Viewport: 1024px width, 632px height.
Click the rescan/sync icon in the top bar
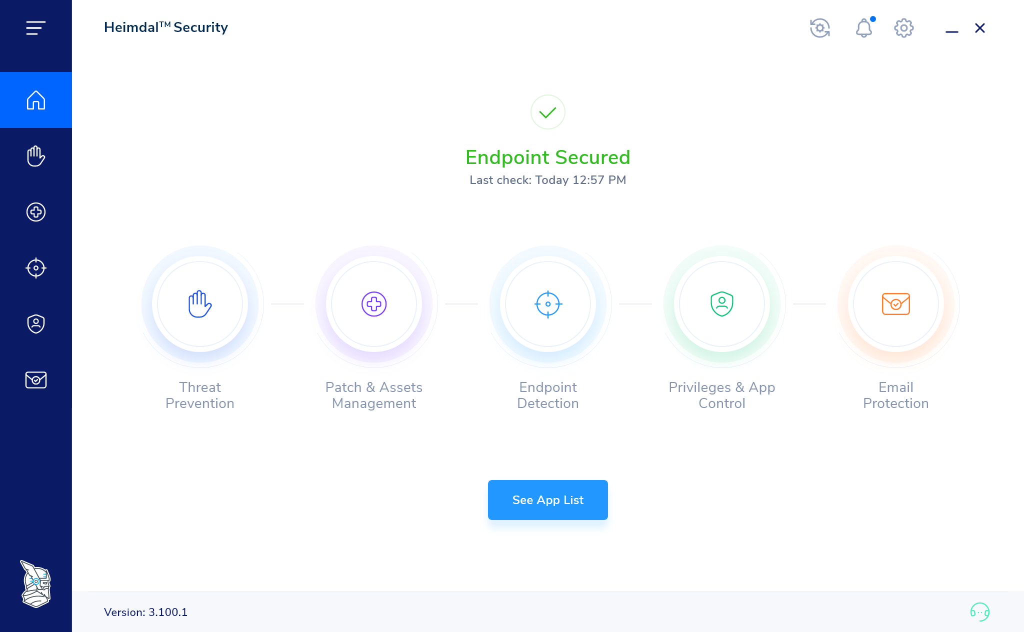(x=819, y=28)
